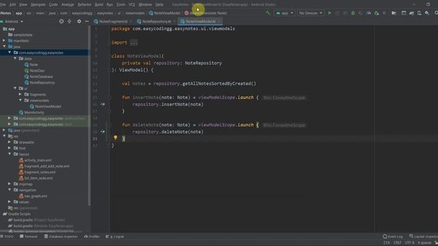This screenshot has width=438, height=246.
Task: Open the Database Inspector tool window
Action: [x=61, y=236]
